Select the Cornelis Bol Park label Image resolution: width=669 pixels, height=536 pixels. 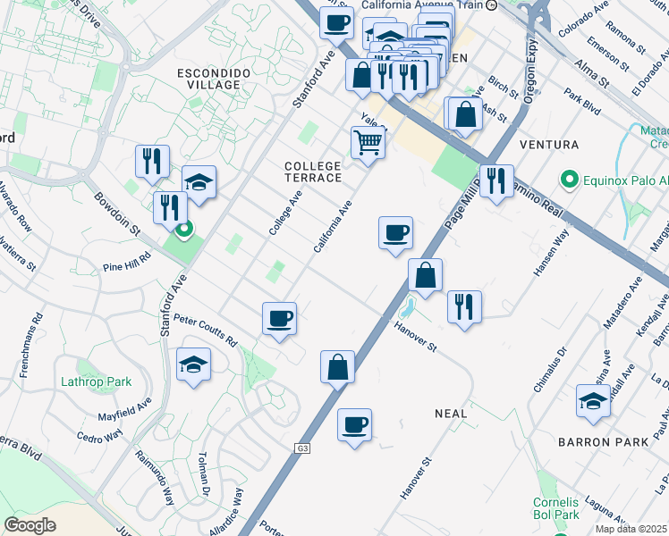point(556,507)
